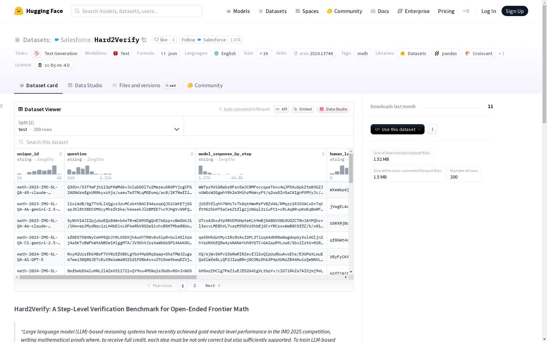Open the navigation overflow menu icon

[x=466, y=11]
